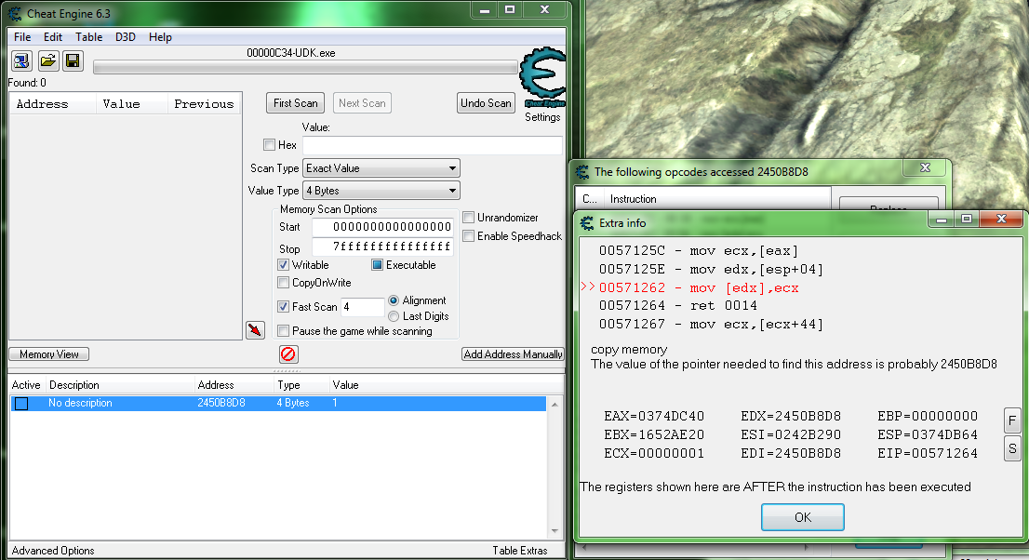Click the open folder load icon
This screenshot has width=1029, height=560.
click(x=47, y=61)
